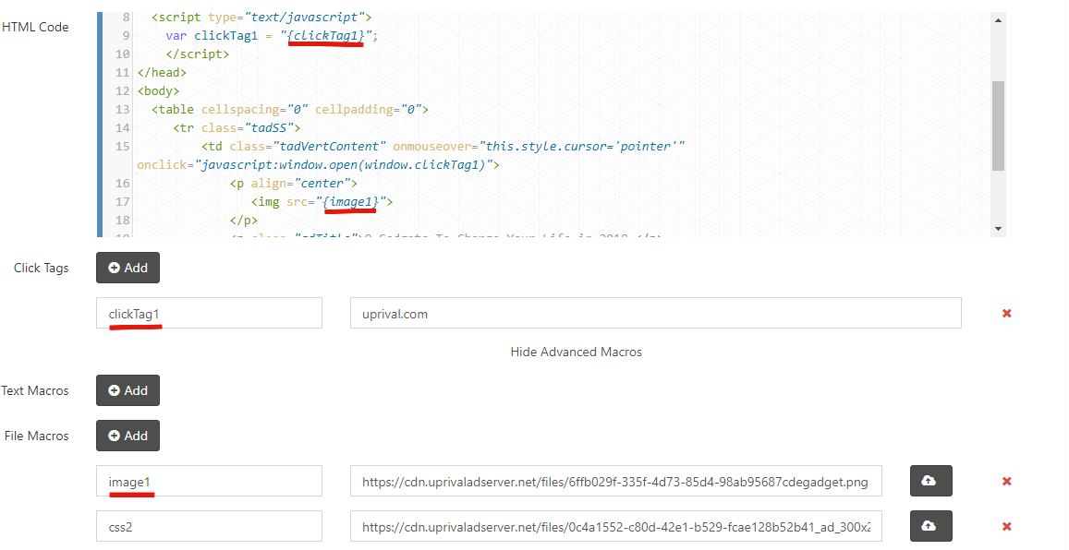Upload a file for css2 macro

930,526
